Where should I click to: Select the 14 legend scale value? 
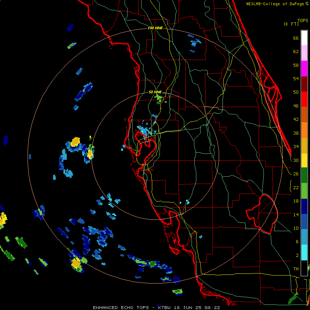point(296,215)
